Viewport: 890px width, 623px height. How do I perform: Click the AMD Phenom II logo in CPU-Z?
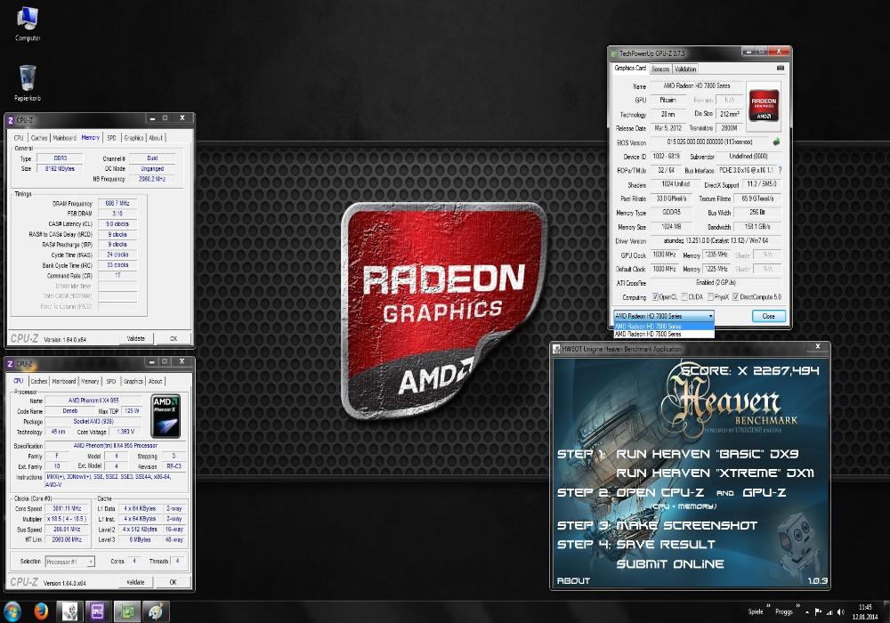[166, 416]
